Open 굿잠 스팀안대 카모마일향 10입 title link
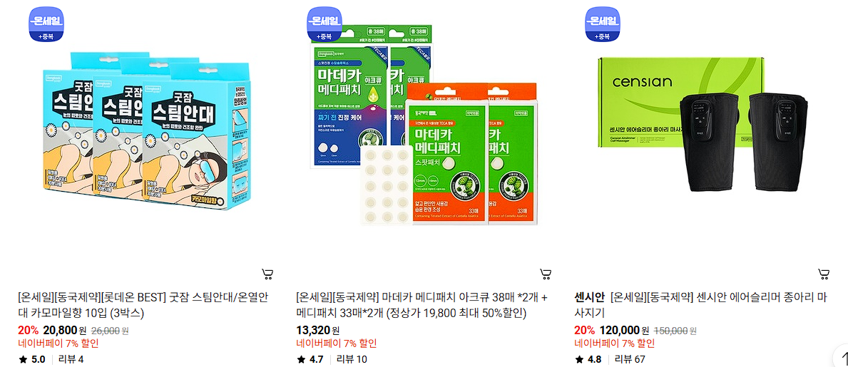 pos(143,306)
